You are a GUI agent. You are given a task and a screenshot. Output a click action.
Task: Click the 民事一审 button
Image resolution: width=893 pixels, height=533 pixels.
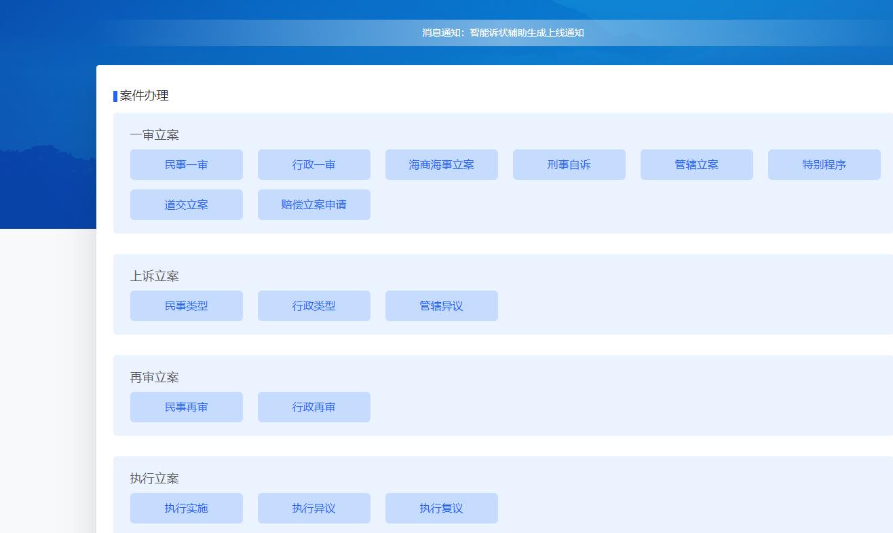[x=186, y=165]
